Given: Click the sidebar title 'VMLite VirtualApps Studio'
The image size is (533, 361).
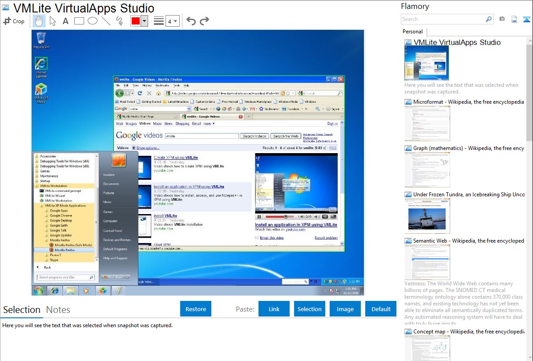Looking at the screenshot, I should 457,42.
